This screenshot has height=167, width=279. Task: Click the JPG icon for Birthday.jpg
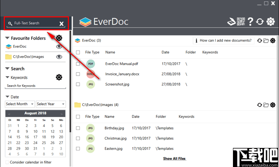click(90, 128)
